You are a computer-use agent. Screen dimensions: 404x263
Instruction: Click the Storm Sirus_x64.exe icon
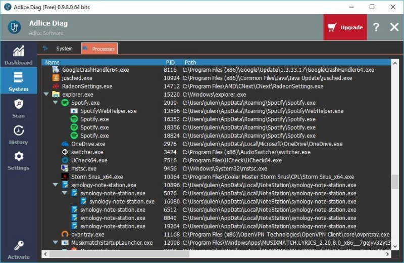pyautogui.click(x=65, y=177)
